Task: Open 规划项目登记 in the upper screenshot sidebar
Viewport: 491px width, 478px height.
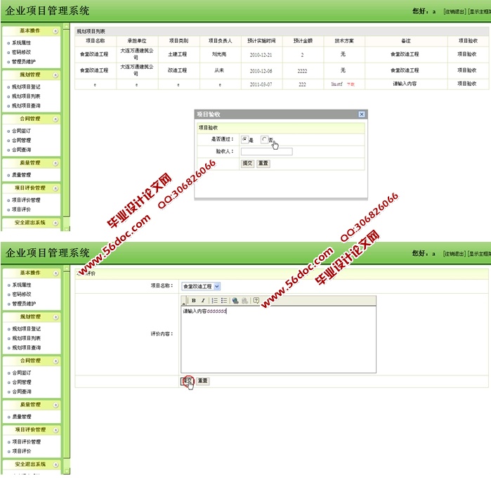Action: pos(26,87)
